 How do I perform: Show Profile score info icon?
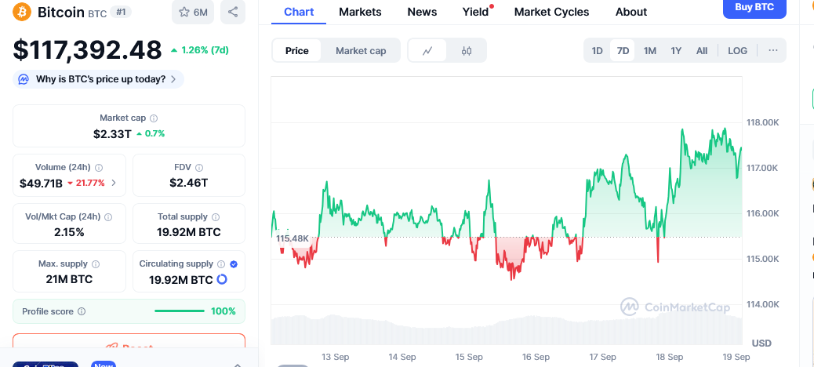[x=82, y=311]
